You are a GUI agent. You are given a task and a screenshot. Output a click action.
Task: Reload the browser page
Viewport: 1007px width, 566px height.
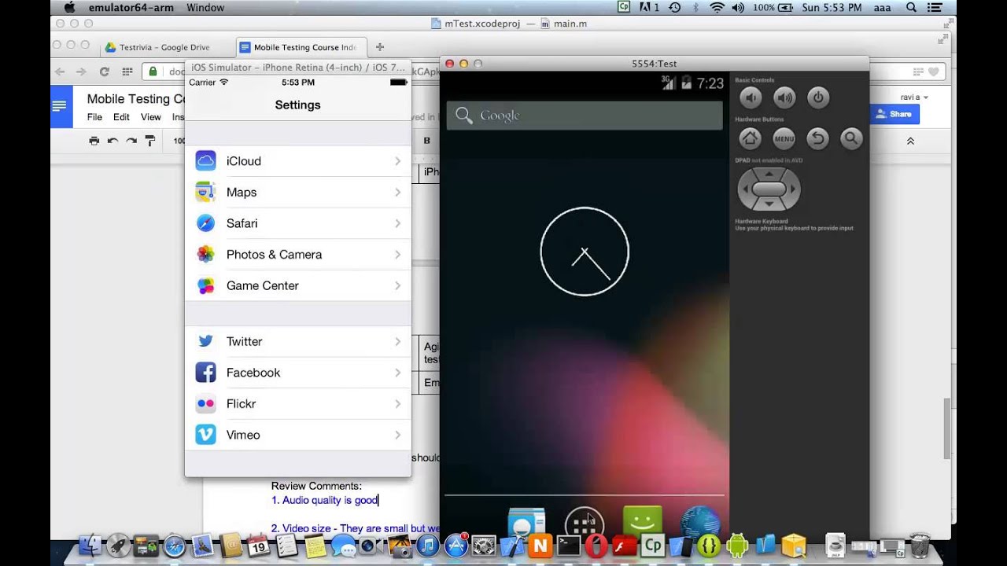pyautogui.click(x=104, y=72)
